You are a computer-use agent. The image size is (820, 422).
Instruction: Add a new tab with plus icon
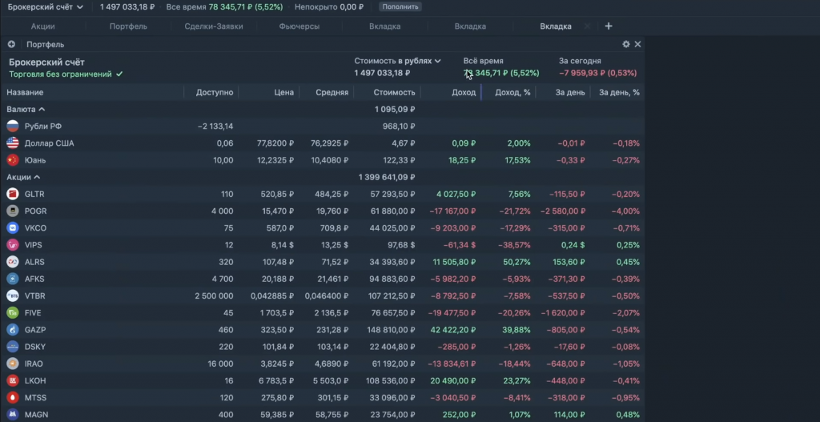(609, 26)
